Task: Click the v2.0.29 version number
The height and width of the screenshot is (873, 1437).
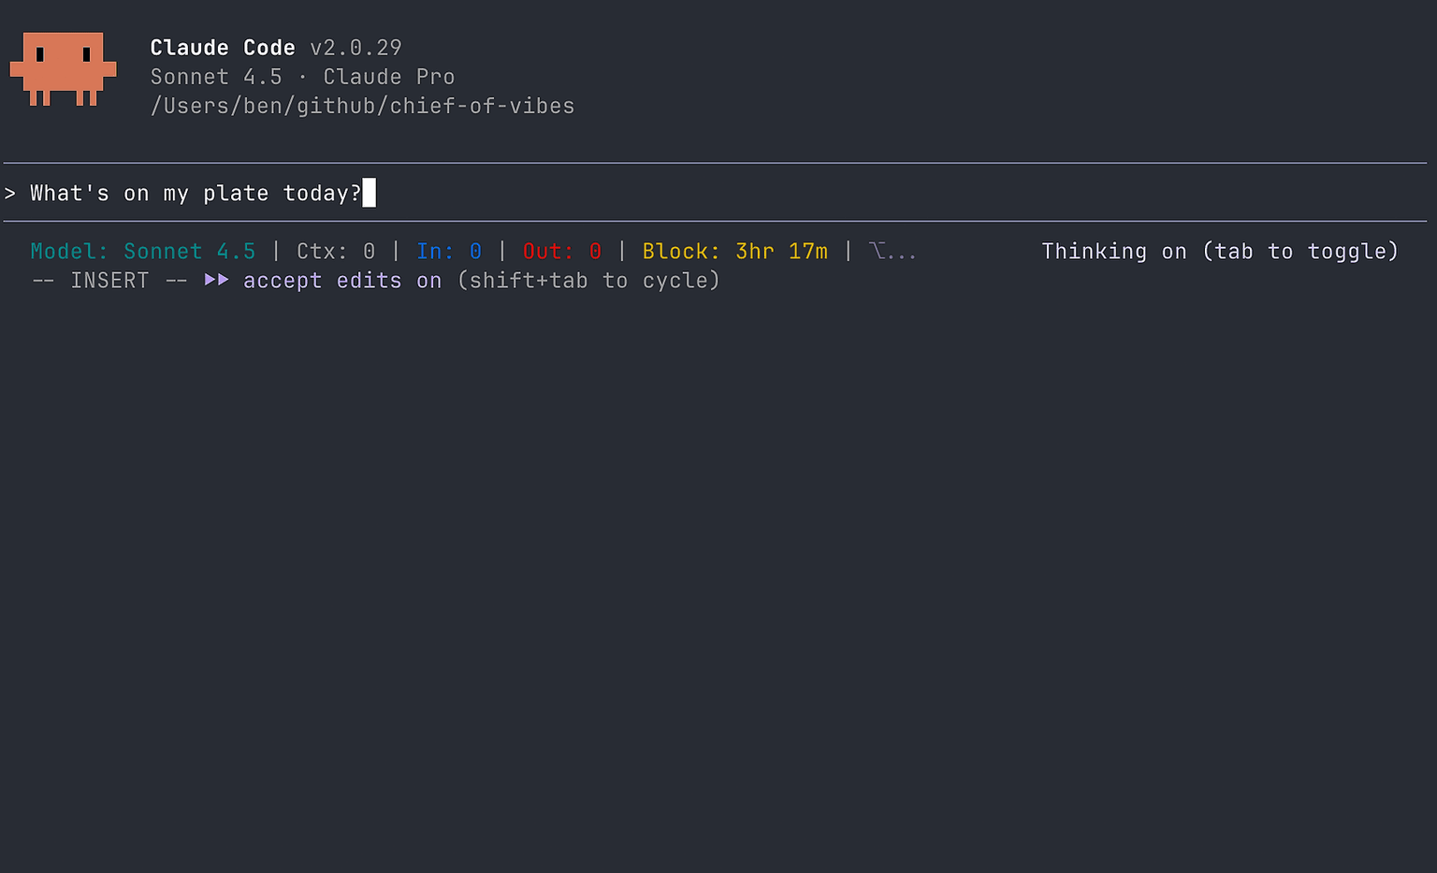Action: coord(356,48)
